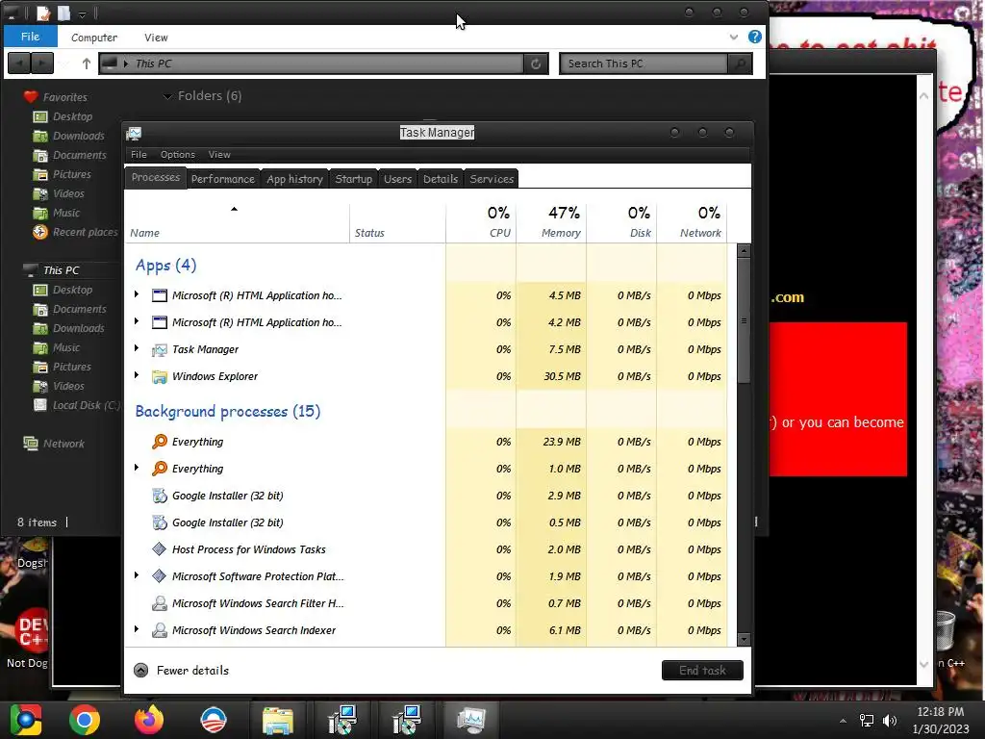The height and width of the screenshot is (739, 985).
Task: Open the Details tab
Action: [x=441, y=178]
